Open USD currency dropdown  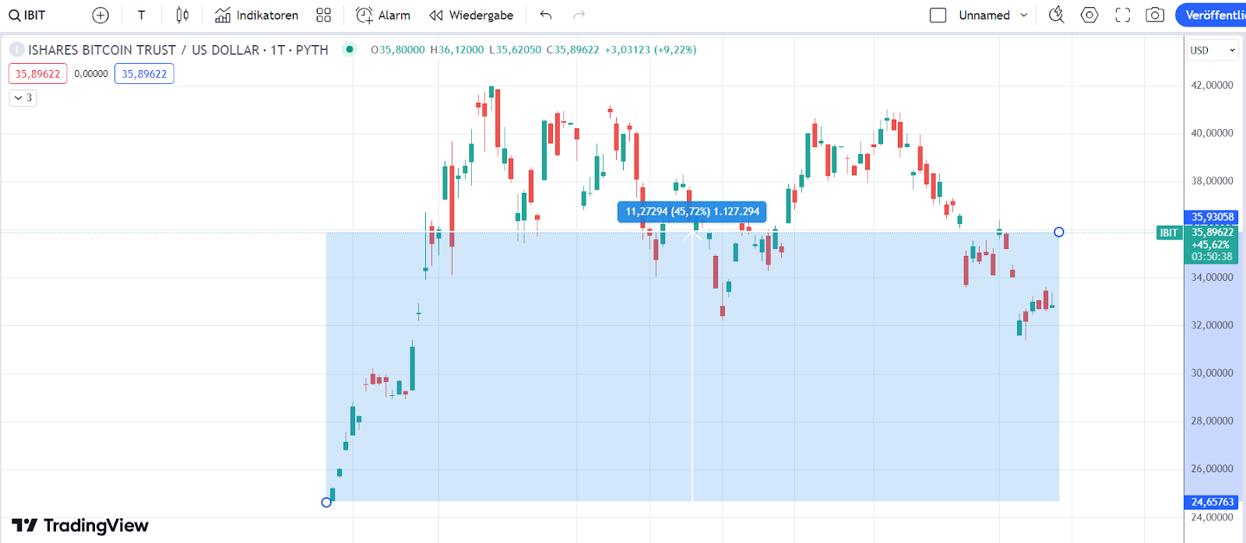(x=1213, y=50)
